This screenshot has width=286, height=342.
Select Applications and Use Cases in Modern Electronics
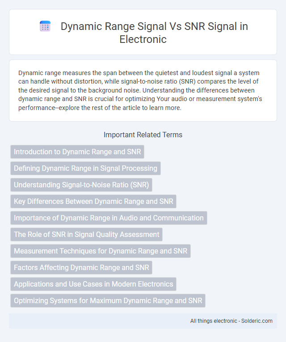[x=93, y=284]
